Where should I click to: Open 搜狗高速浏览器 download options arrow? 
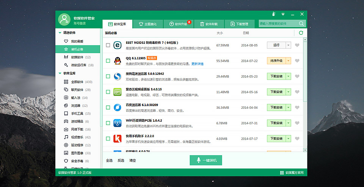coord(288,76)
